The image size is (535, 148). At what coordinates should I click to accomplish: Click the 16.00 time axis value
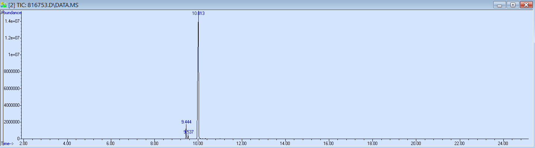click(x=329, y=143)
